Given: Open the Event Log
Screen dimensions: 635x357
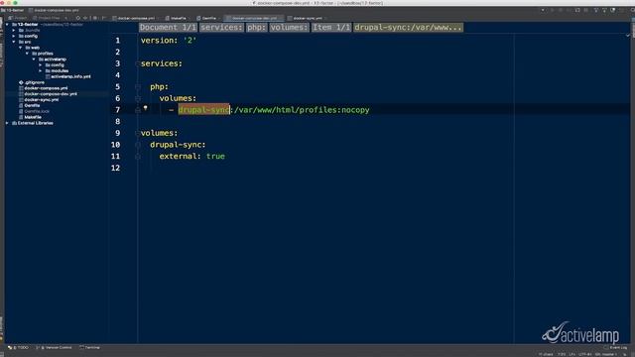Looking at the screenshot, I should tap(615, 347).
